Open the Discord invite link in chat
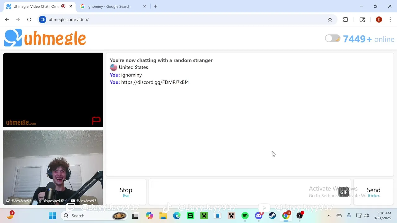This screenshot has height=223, width=397. coord(155,82)
